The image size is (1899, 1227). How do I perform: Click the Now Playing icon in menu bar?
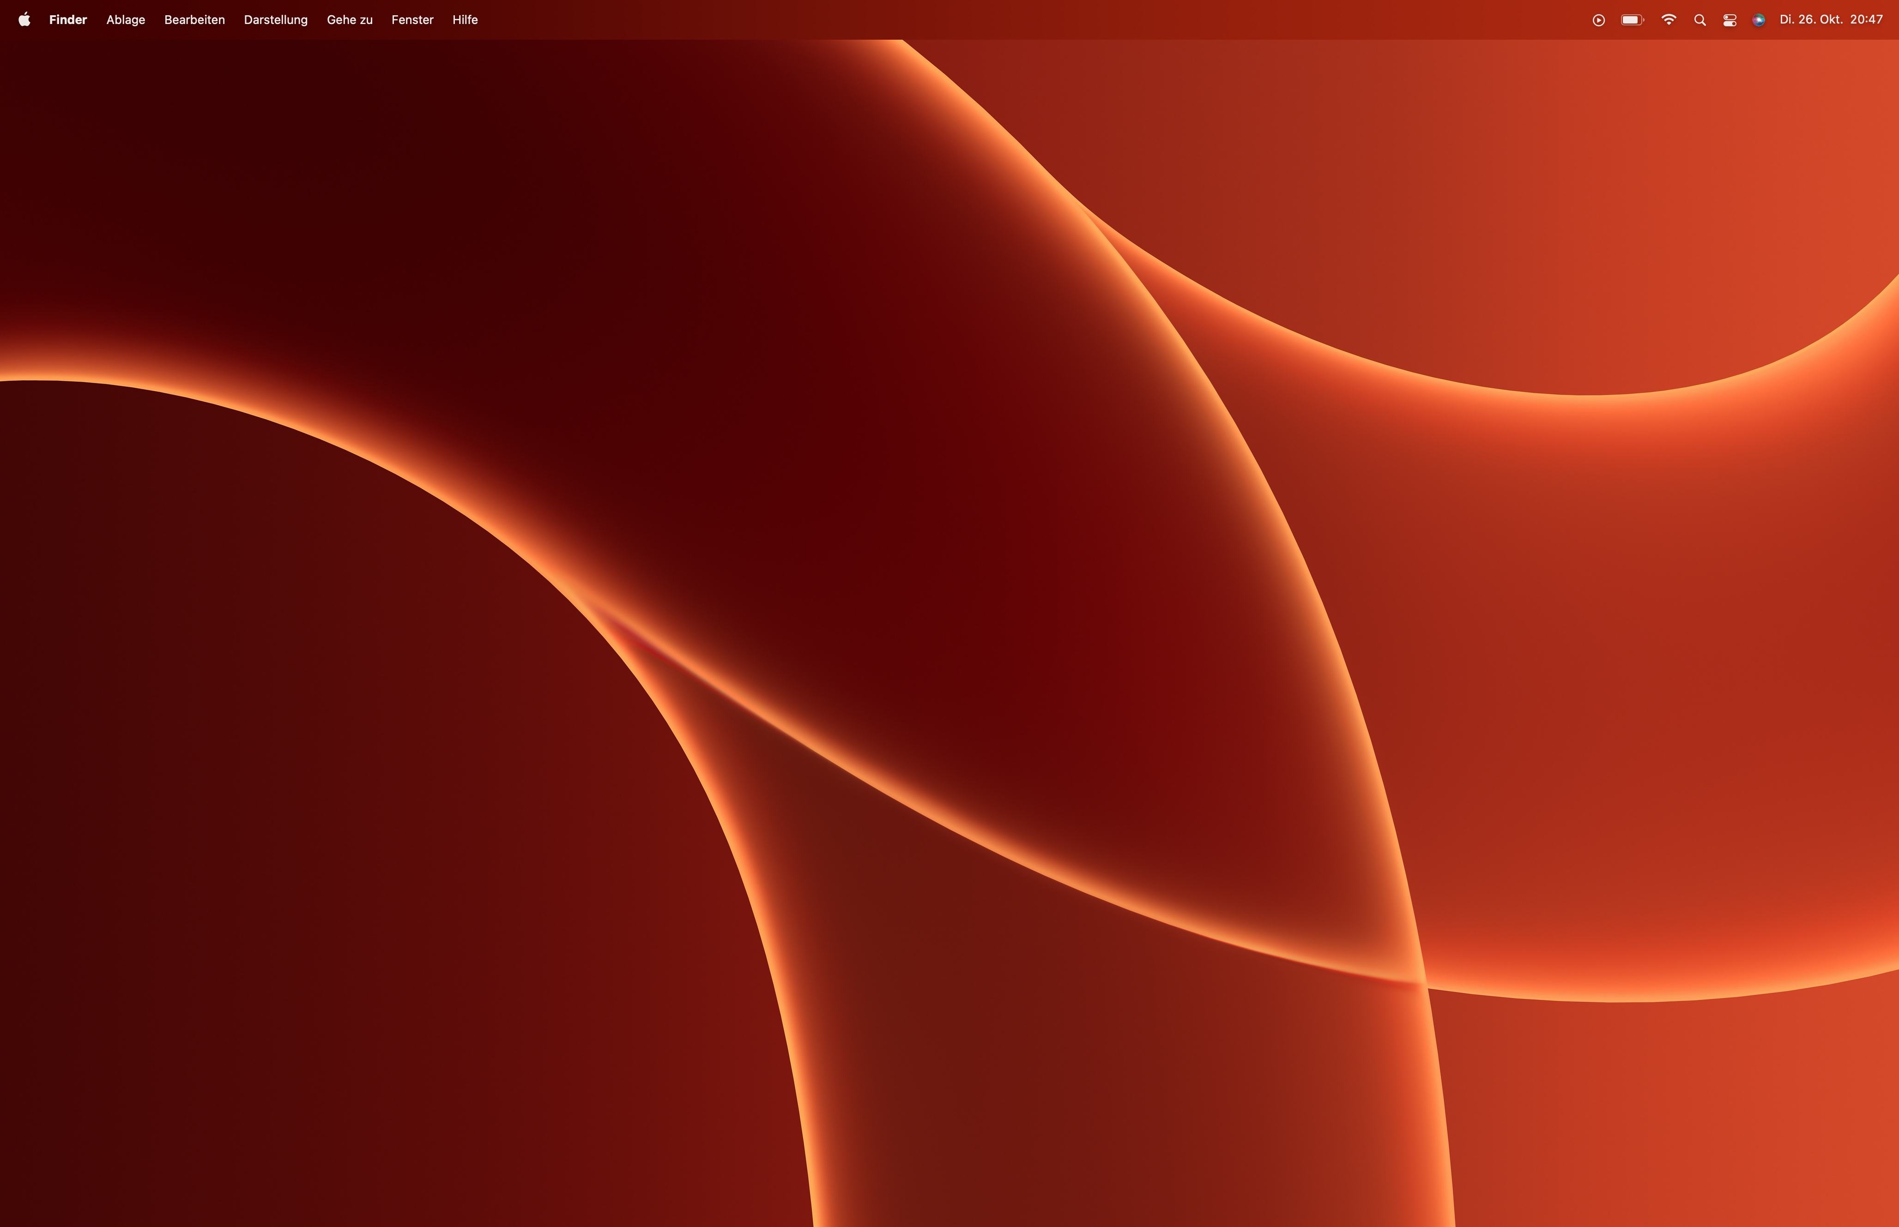(x=1598, y=20)
